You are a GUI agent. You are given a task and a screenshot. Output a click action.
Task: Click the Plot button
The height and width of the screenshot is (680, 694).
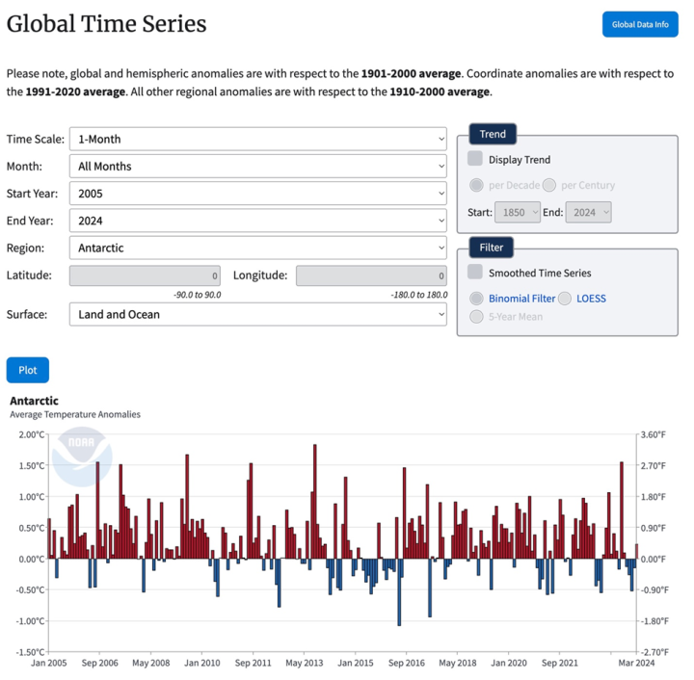27,370
